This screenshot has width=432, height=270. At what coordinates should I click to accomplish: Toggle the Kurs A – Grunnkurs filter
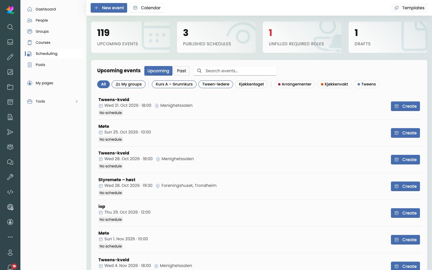(174, 84)
